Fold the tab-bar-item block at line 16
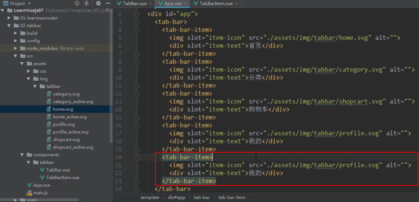Image resolution: width=419 pixels, height=202 pixels. coord(137,125)
